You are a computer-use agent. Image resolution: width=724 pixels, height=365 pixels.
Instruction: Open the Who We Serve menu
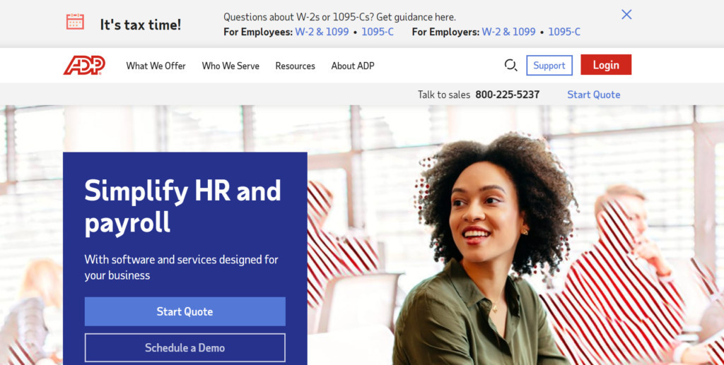230,66
